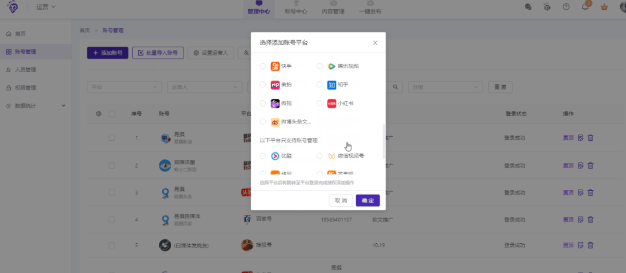Switch to 一键发布 tab
Image resolution: width=626 pixels, height=273 pixels.
point(370,8)
